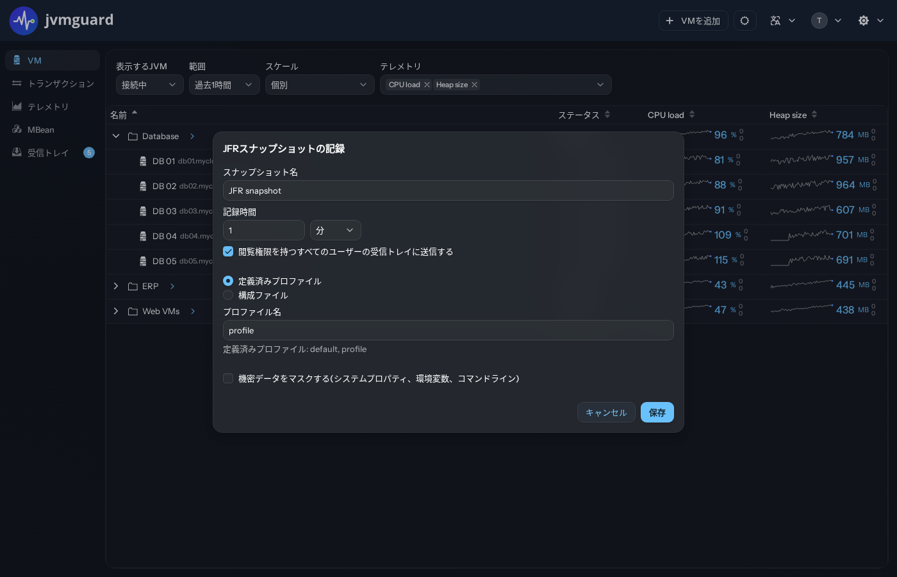The height and width of the screenshot is (577, 897).
Task: Open Database group actions arrow
Action: [192, 136]
